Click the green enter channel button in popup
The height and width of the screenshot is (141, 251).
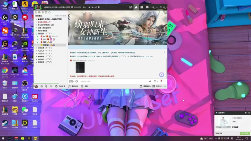(x=244, y=133)
